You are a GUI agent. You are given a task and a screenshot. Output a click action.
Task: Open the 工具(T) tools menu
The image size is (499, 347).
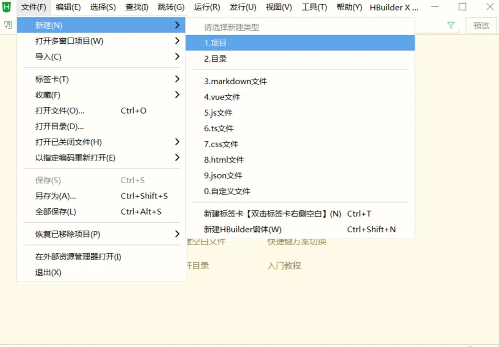tap(314, 7)
